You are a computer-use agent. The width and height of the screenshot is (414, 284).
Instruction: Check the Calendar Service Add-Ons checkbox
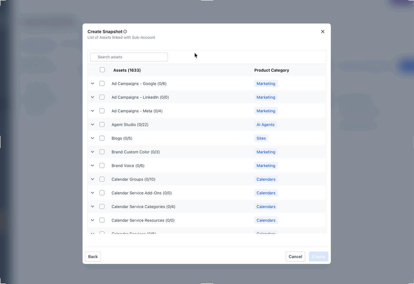(x=102, y=193)
